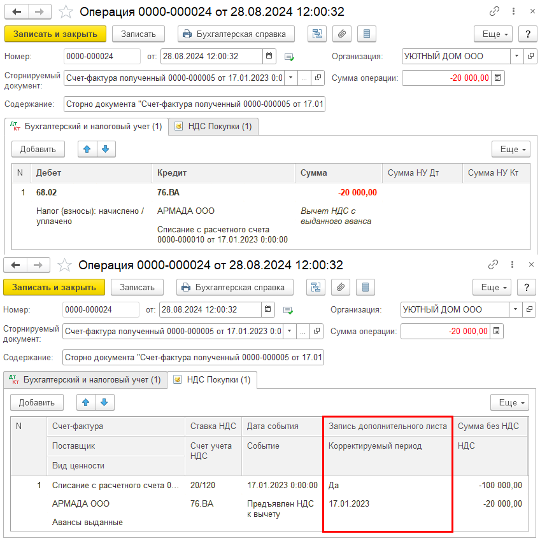Select credit account 76.ВА in upper table
The image size is (540, 541).
tap(168, 192)
